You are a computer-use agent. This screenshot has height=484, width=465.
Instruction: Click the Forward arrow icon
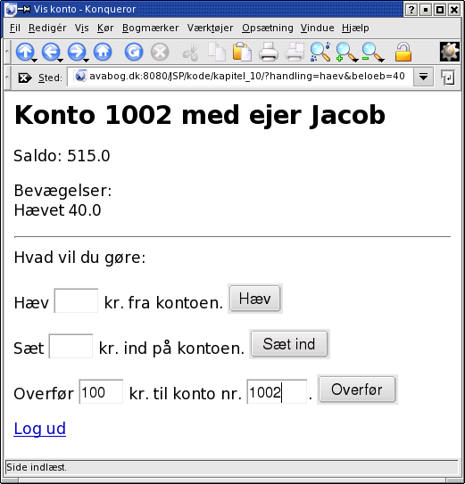(x=77, y=52)
